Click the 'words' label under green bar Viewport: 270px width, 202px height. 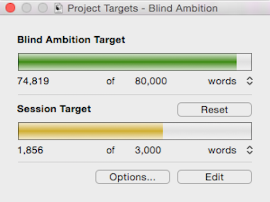222,81
